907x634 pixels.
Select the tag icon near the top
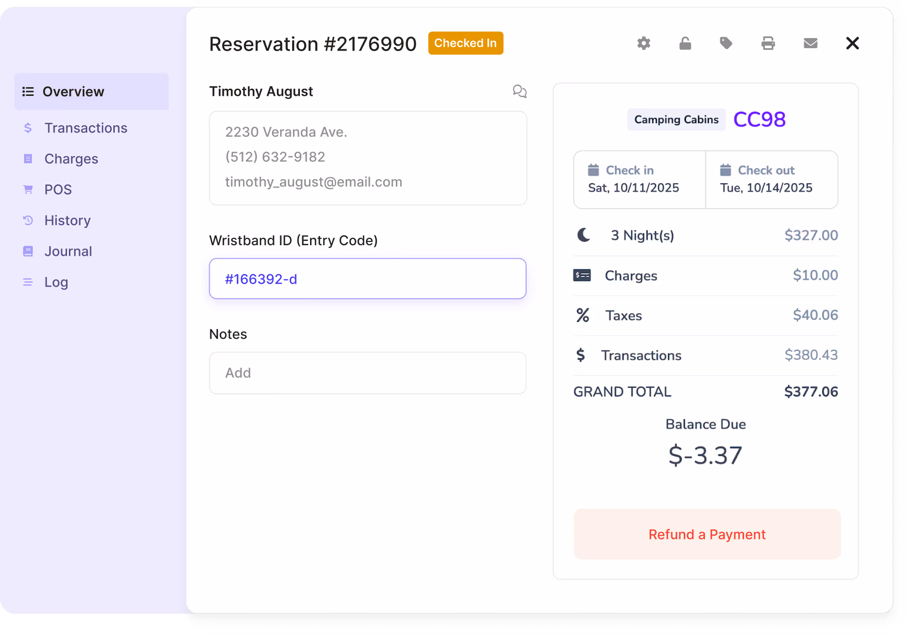coord(726,43)
